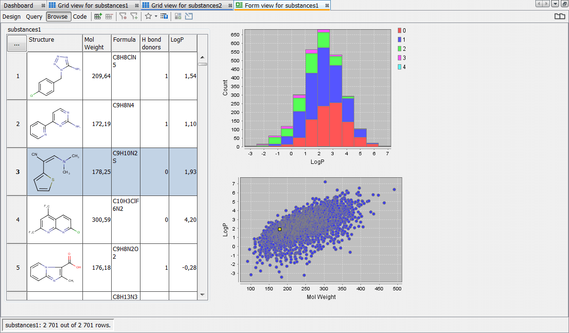569x333 pixels.
Task: Click the table's three-dots column options button
Action: coord(17,44)
